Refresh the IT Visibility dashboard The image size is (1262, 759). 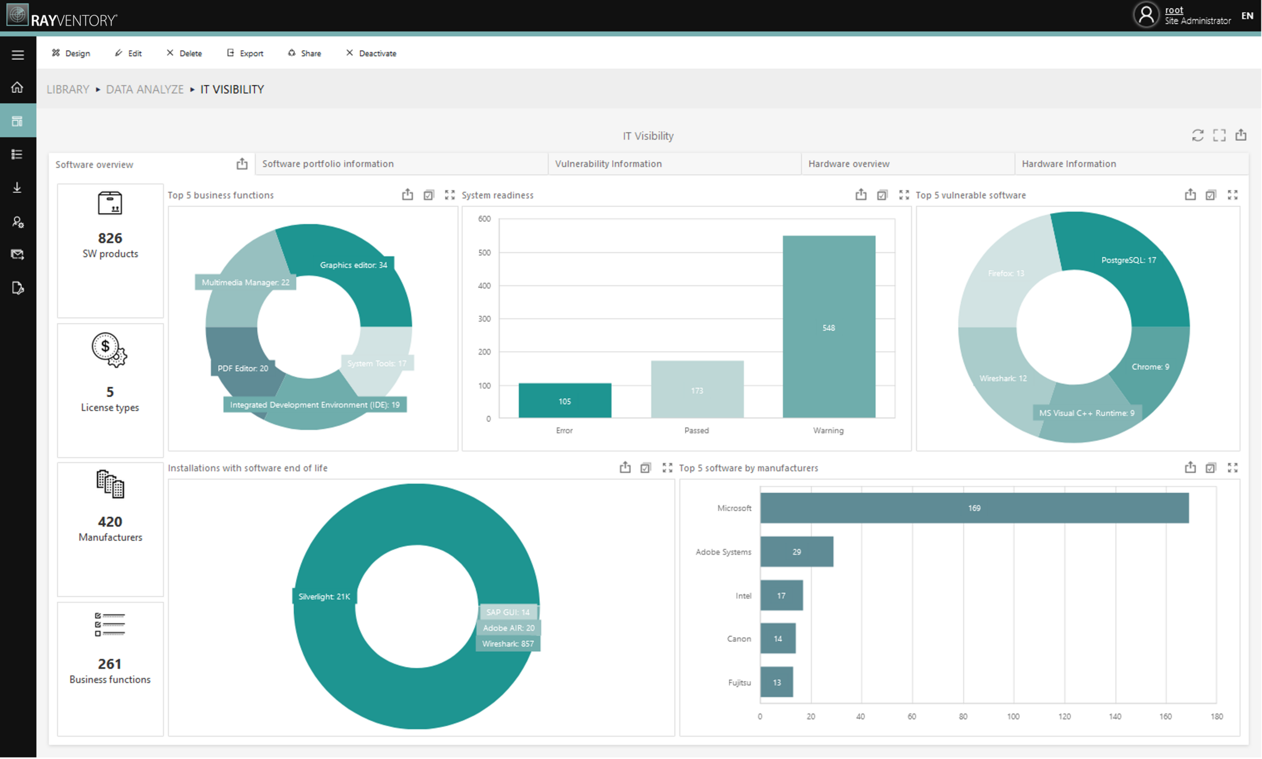tap(1197, 135)
